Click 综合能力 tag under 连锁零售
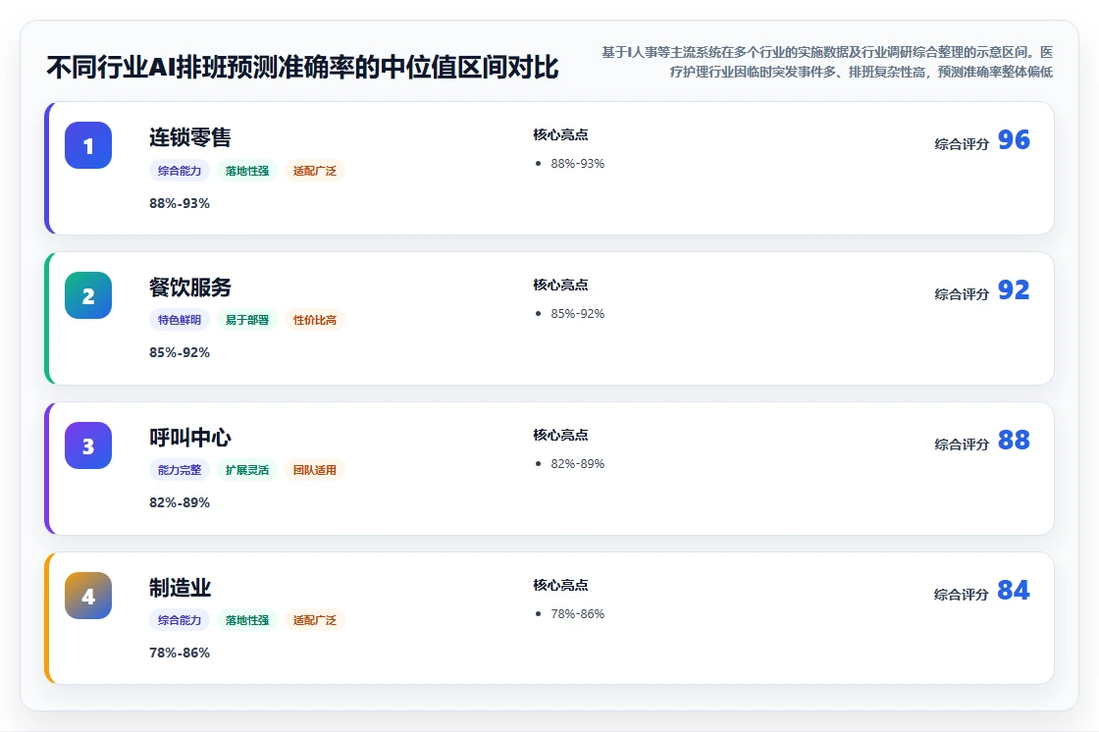Screen dimensions: 1099x732 pyautogui.click(x=180, y=171)
